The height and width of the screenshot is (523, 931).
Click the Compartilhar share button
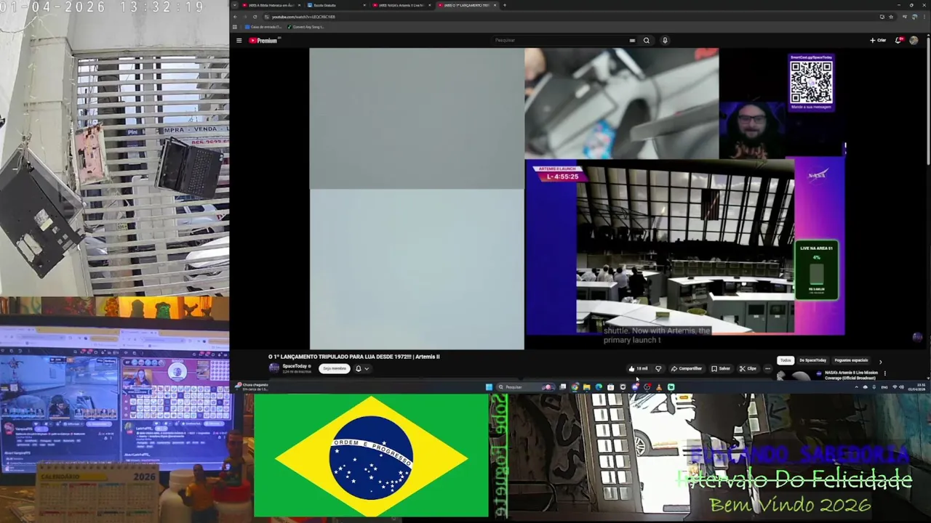[x=687, y=368]
